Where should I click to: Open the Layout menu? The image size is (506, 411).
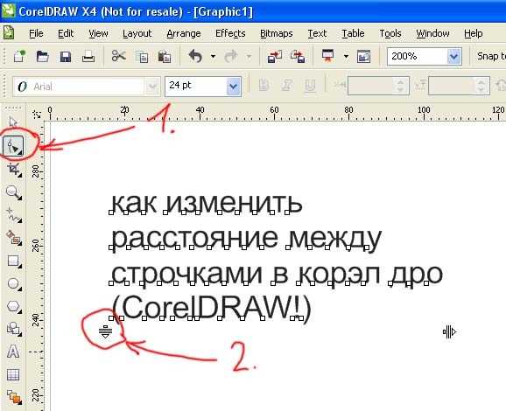point(137,34)
